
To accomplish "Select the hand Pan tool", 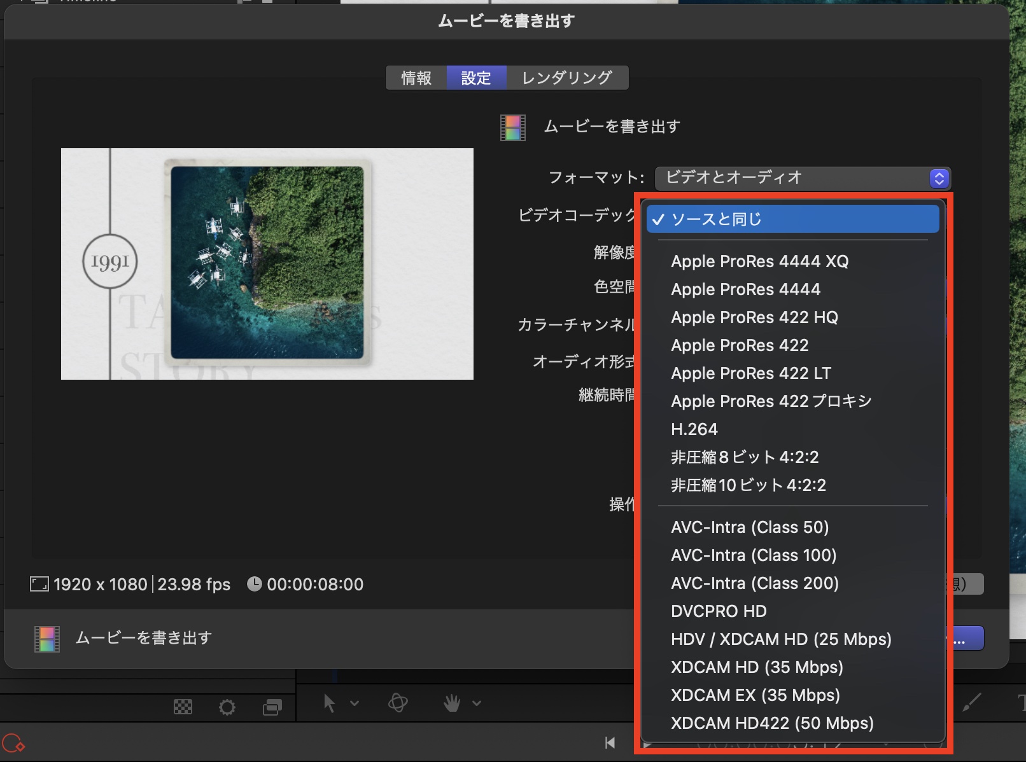I will point(452,703).
